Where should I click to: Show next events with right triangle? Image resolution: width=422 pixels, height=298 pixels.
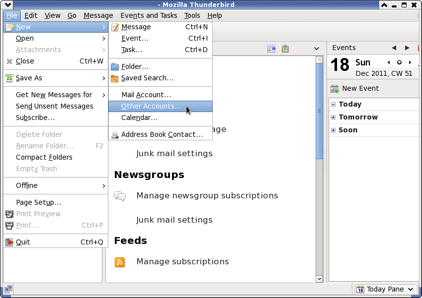click(x=407, y=48)
